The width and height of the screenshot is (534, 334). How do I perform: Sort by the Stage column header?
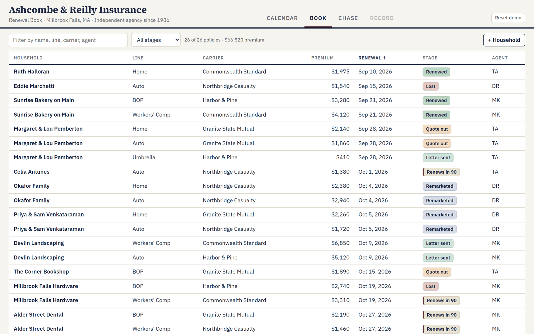pyautogui.click(x=430, y=58)
